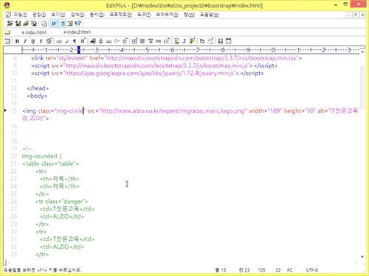Click the img-circle class value text
The height and width of the screenshot is (276, 369).
[69, 110]
